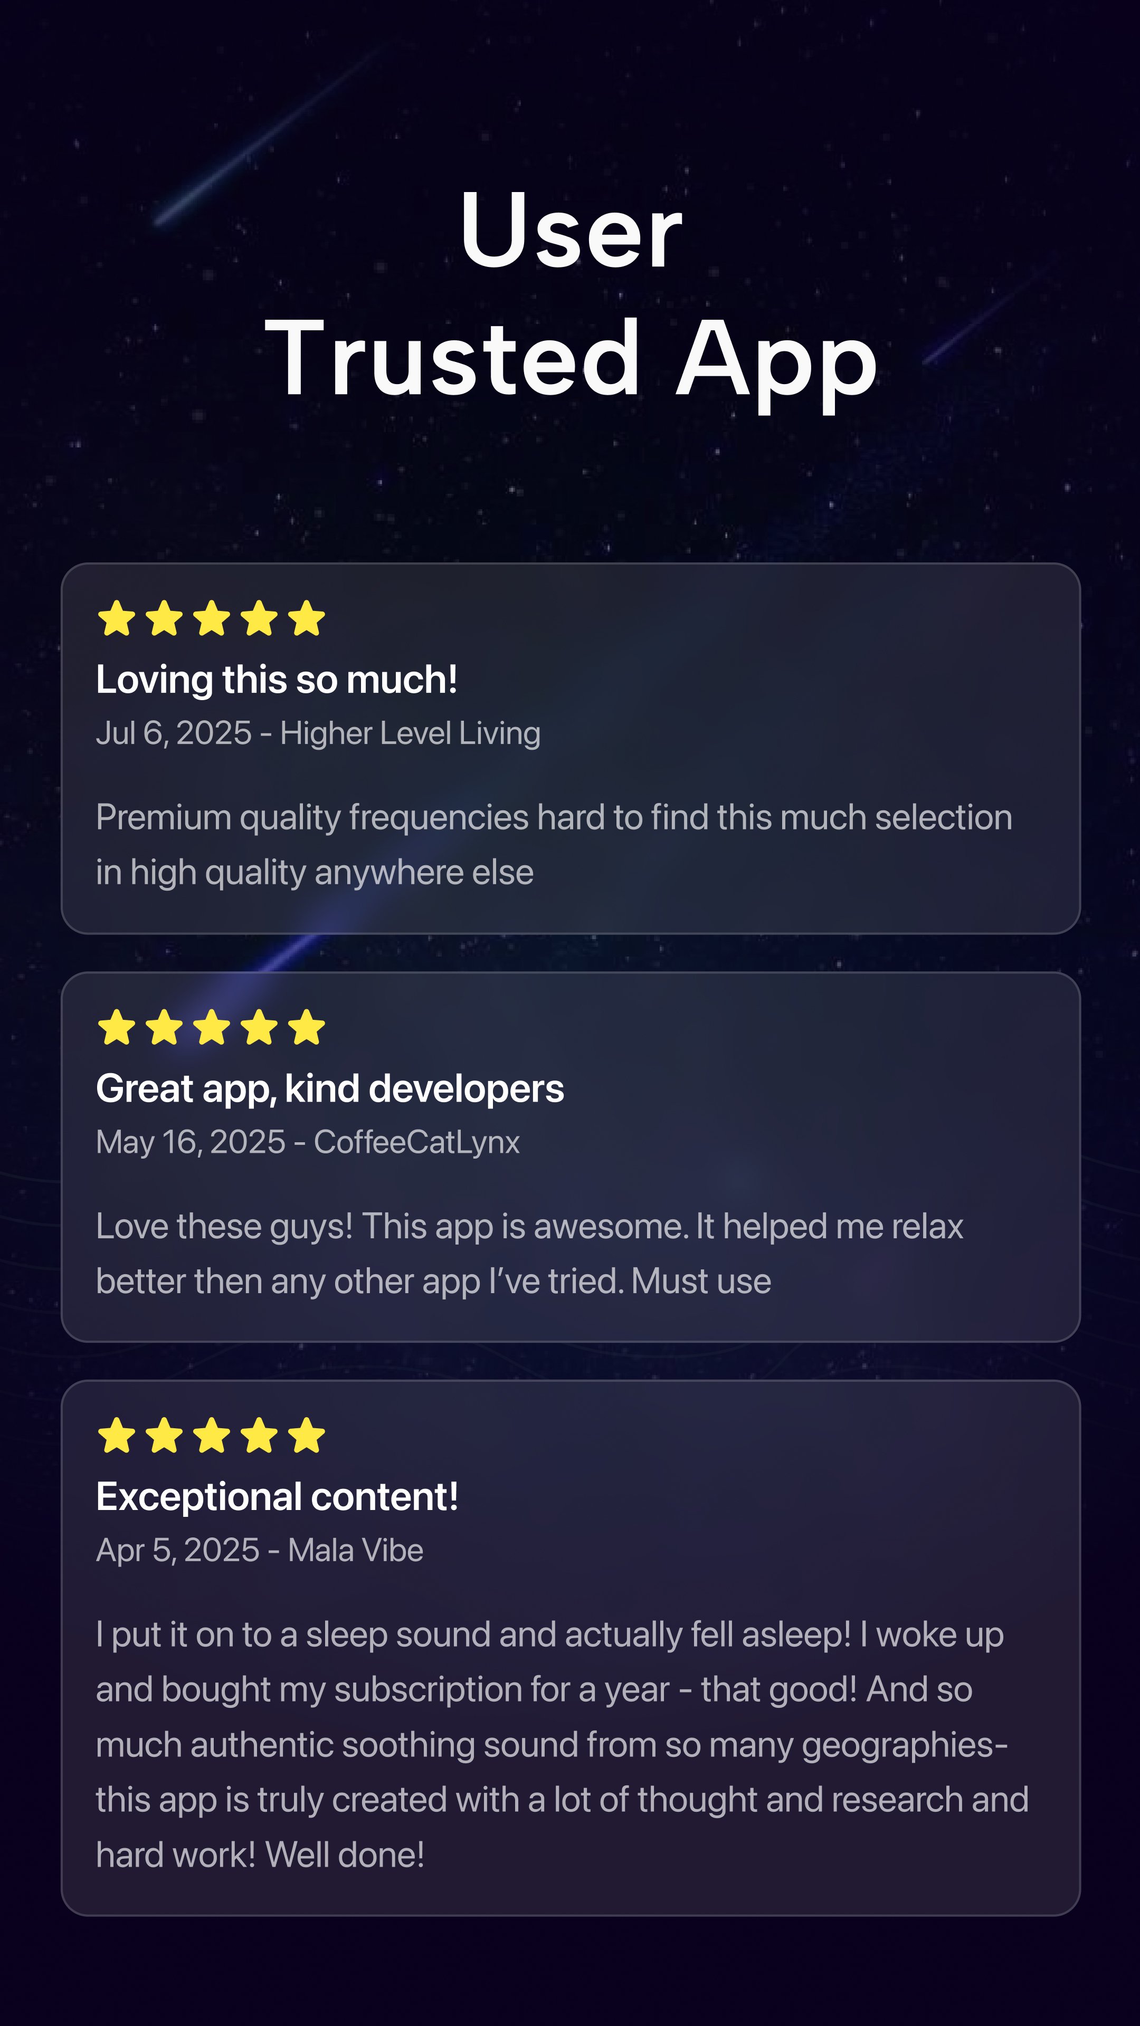
Task: Select reviewer name CoffeeCatLynx
Action: pyautogui.click(x=417, y=1142)
